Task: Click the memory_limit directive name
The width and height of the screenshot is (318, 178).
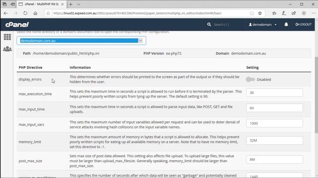Action: click(30, 142)
